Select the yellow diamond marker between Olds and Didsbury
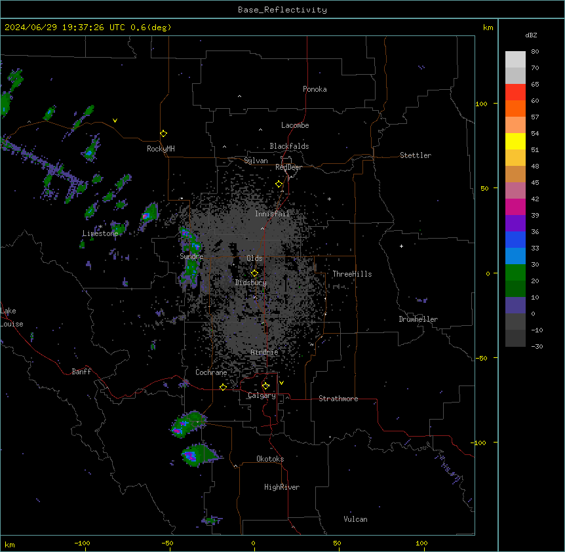Image resolution: width=565 pixels, height=552 pixels. [x=254, y=273]
